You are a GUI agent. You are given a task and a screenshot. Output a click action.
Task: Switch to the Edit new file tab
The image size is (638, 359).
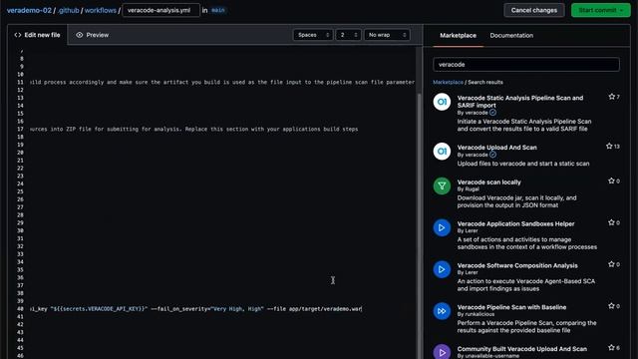click(38, 35)
